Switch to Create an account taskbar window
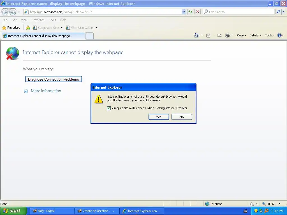Image resolution: width=287 pixels, height=215 pixels. pos(97,211)
